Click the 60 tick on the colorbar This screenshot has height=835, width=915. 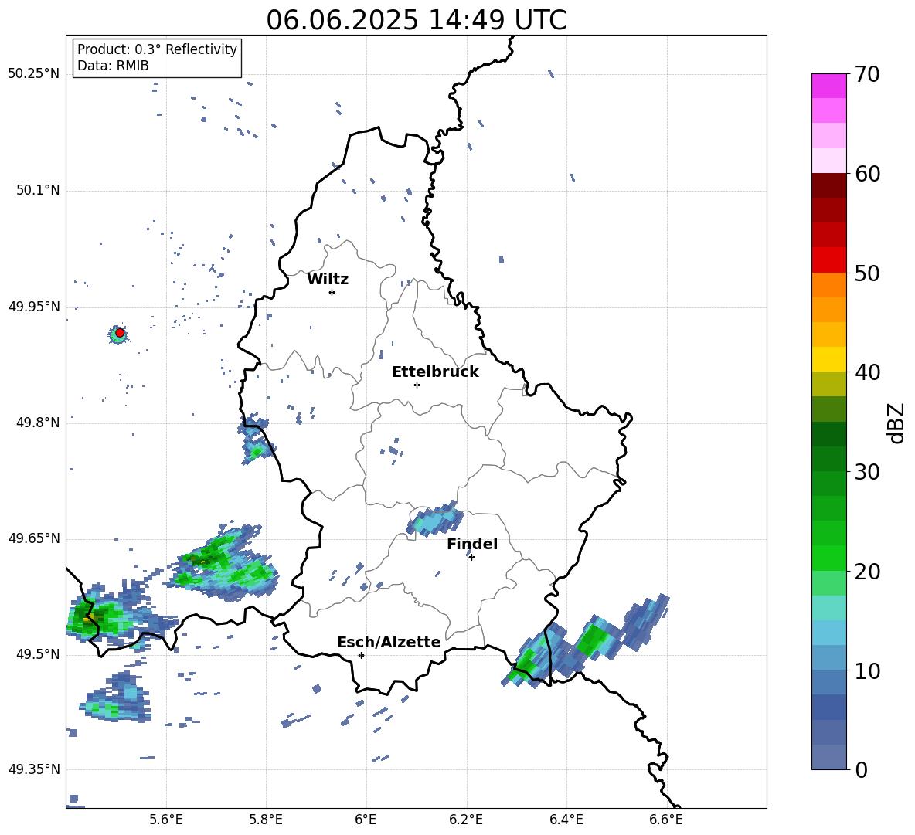pos(867,174)
